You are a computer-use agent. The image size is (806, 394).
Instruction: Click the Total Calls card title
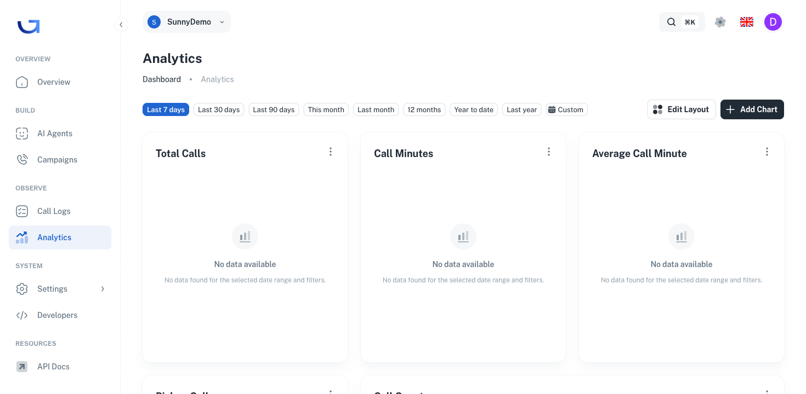click(x=180, y=154)
